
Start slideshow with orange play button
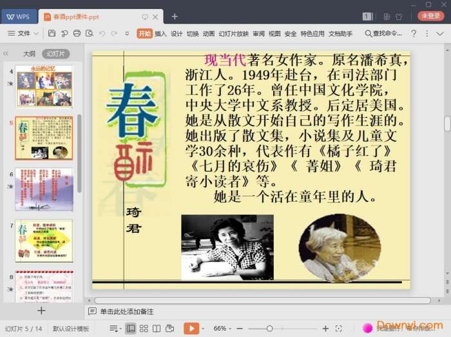point(191,329)
